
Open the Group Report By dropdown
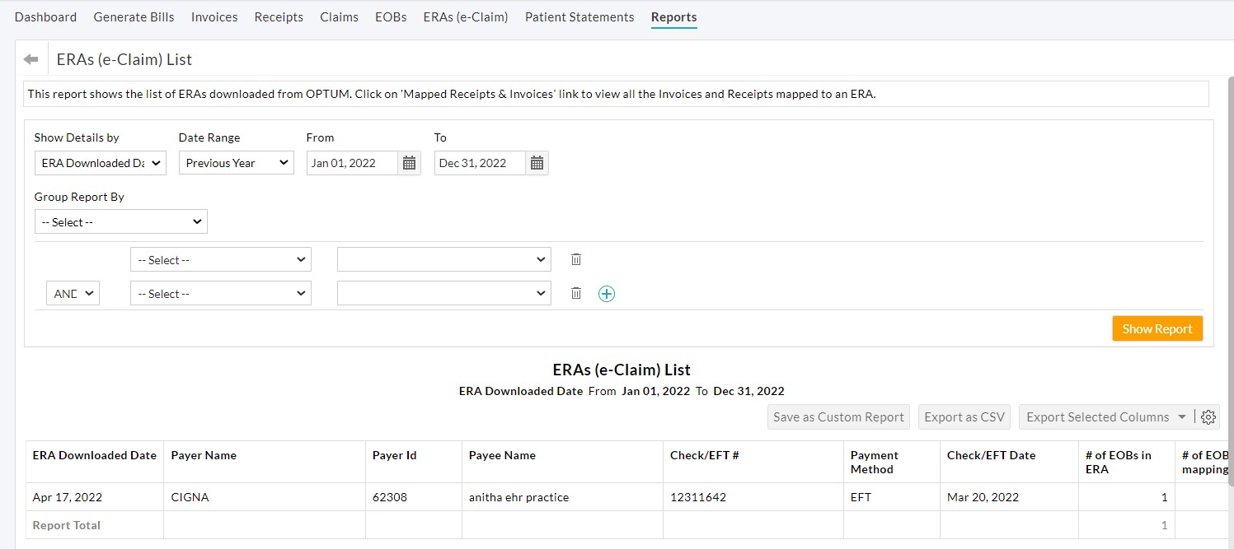tap(120, 221)
